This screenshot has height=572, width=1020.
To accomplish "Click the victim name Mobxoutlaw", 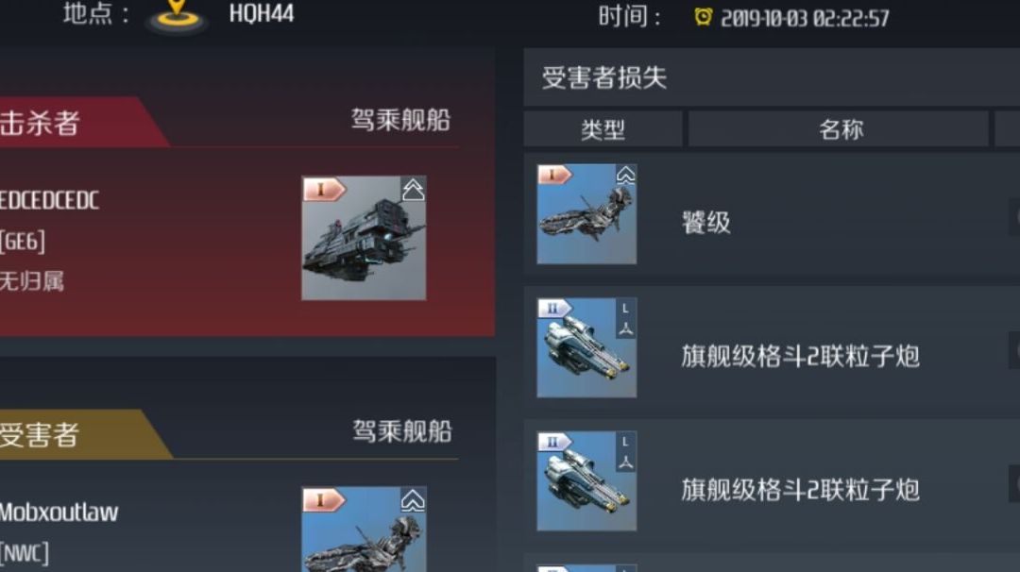I will 59,513.
